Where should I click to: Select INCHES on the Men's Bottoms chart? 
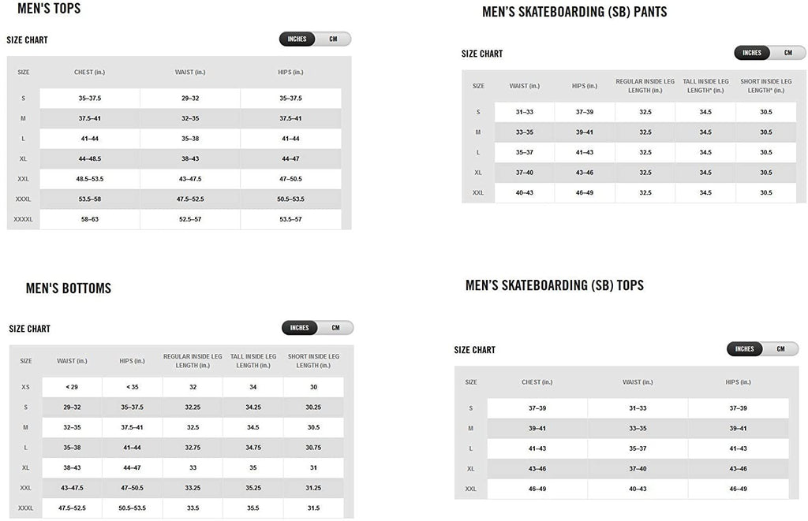pos(299,327)
